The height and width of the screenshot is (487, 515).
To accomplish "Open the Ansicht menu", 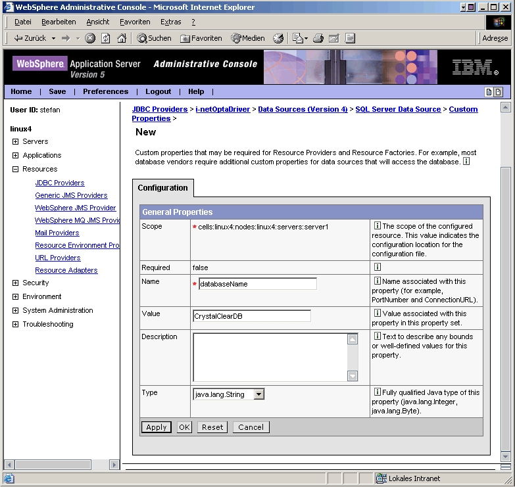I will click(97, 22).
